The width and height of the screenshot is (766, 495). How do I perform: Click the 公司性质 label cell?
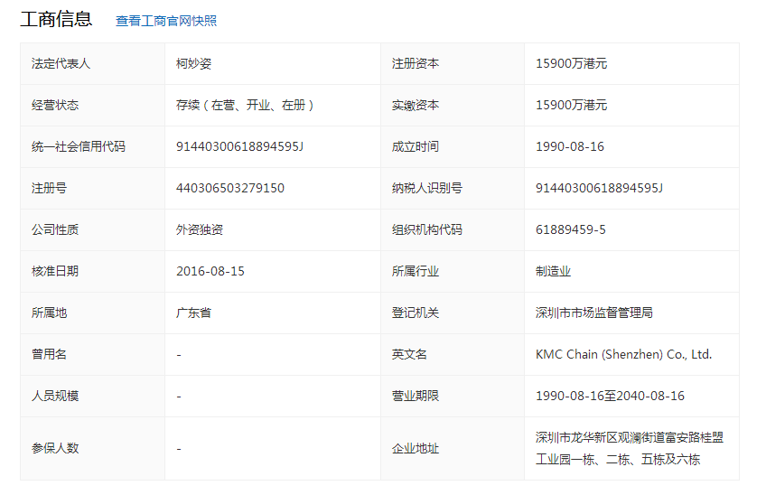point(93,229)
